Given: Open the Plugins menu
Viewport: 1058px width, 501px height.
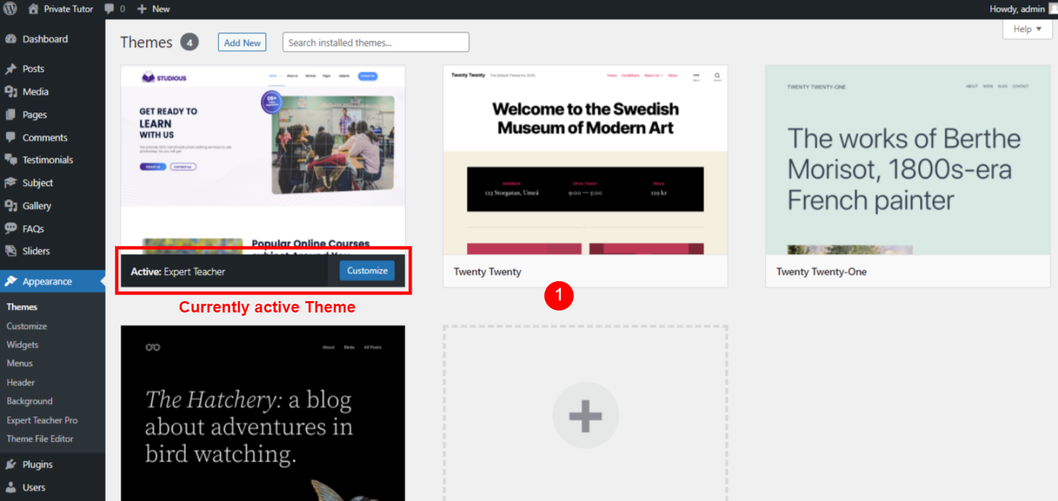Looking at the screenshot, I should click(x=53, y=464).
